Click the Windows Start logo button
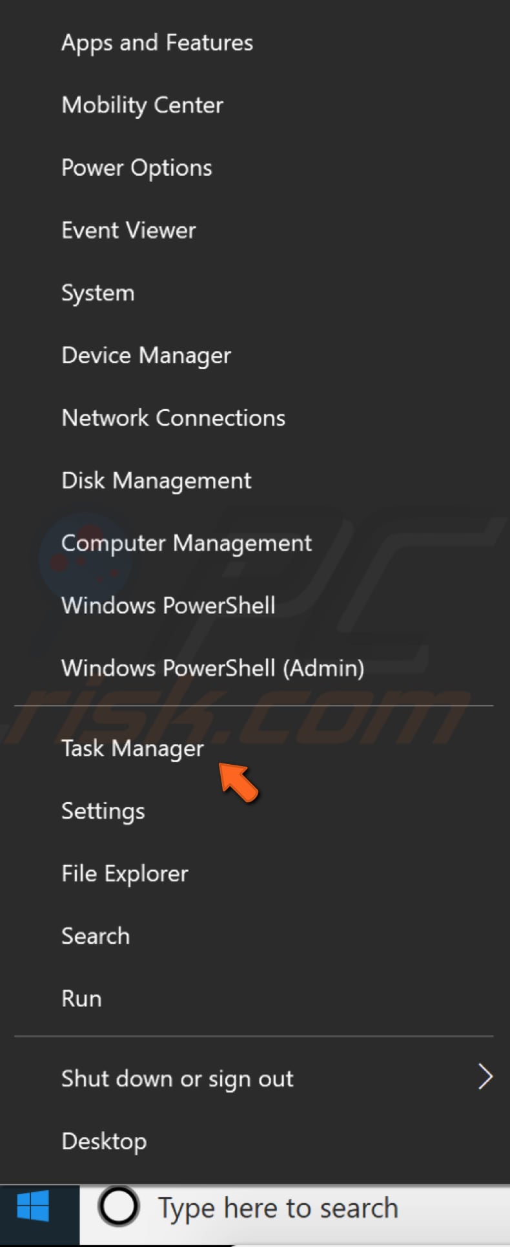Viewport: 510px width, 1247px height. [34, 1208]
